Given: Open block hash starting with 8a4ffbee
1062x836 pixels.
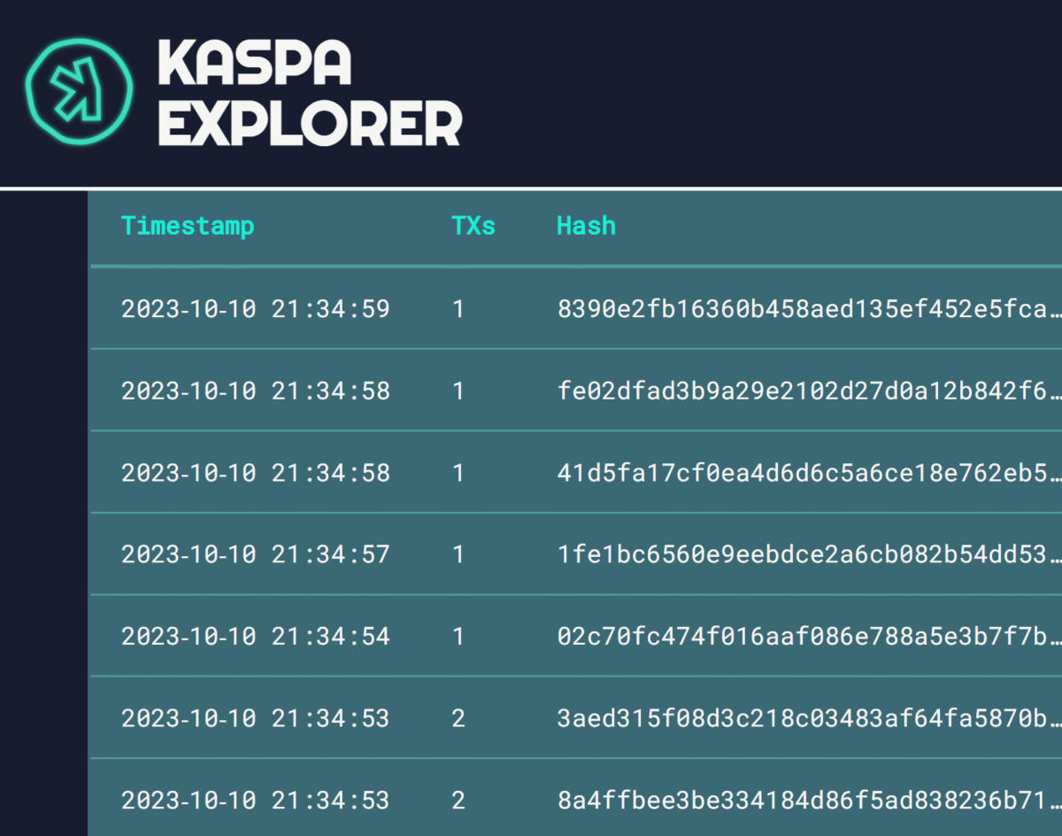Looking at the screenshot, I should 796,799.
